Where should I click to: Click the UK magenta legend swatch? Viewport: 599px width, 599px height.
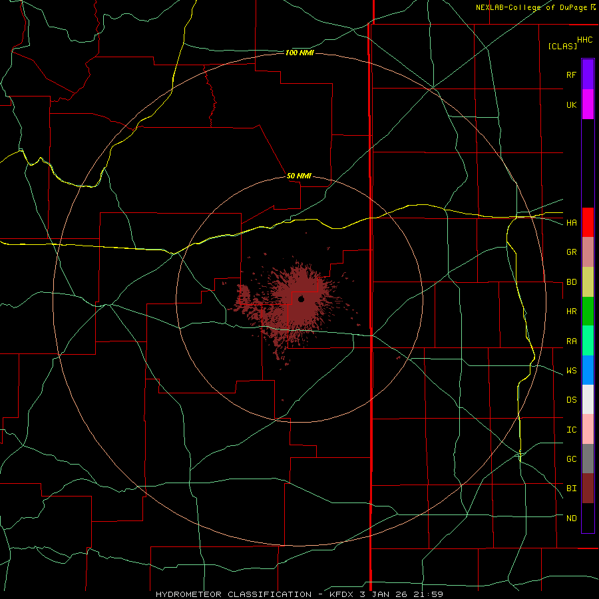588,104
